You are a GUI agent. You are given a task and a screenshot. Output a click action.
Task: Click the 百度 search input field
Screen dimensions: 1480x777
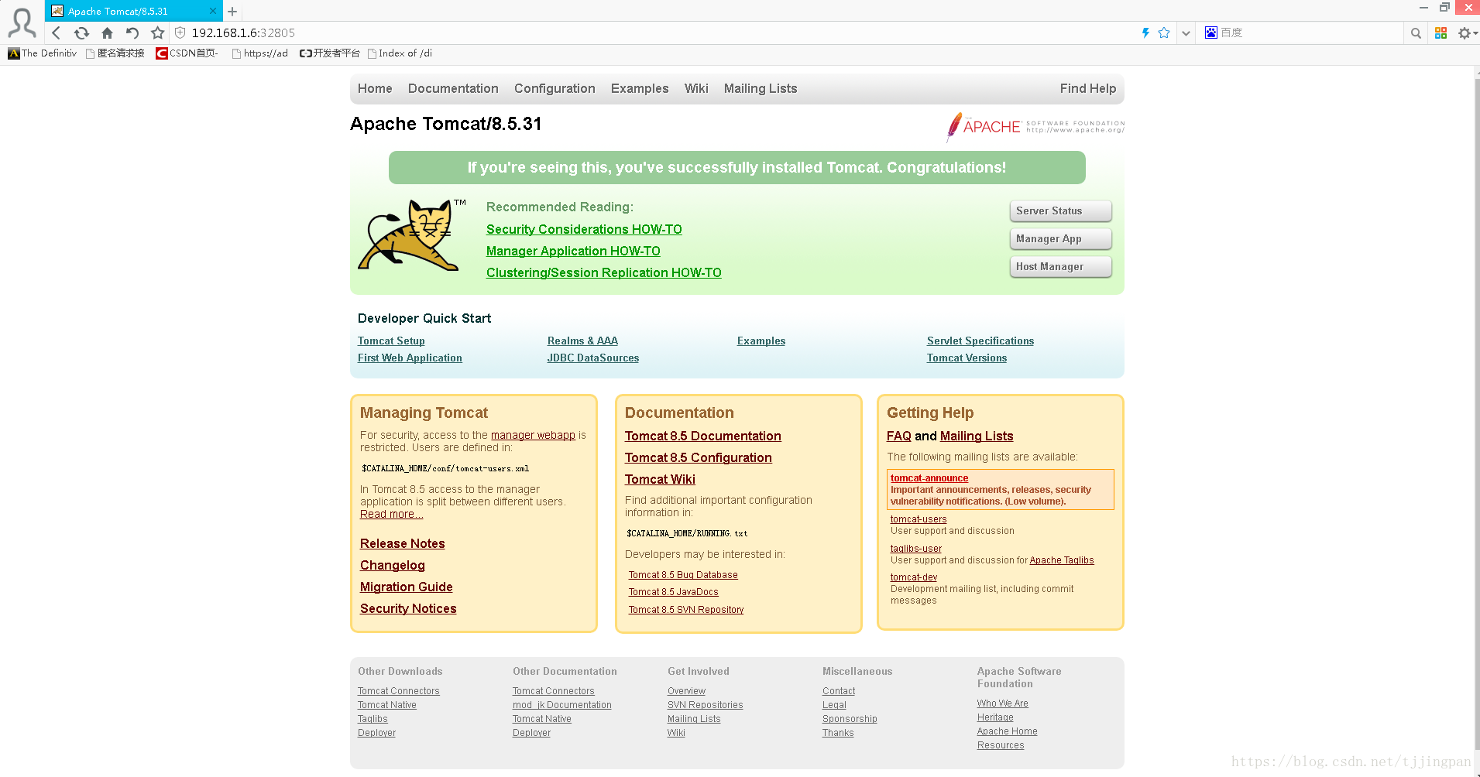point(1309,33)
